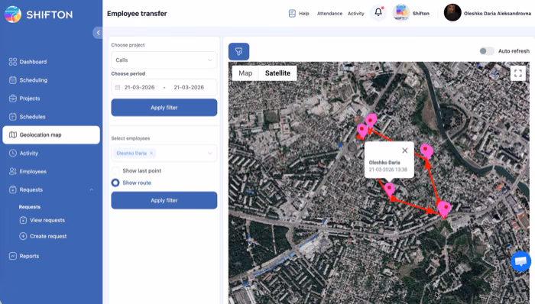Viewport: 535px width, 304px height.
Task: Switch to the Map view tab
Action: [245, 73]
